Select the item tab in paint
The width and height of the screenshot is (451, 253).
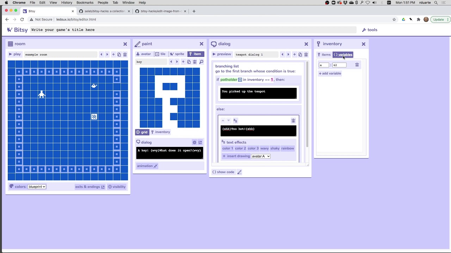[x=195, y=54]
